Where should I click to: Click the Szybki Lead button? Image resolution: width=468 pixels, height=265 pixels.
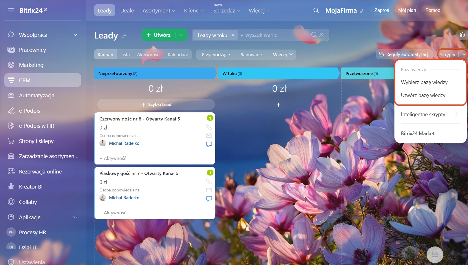pyautogui.click(x=156, y=105)
